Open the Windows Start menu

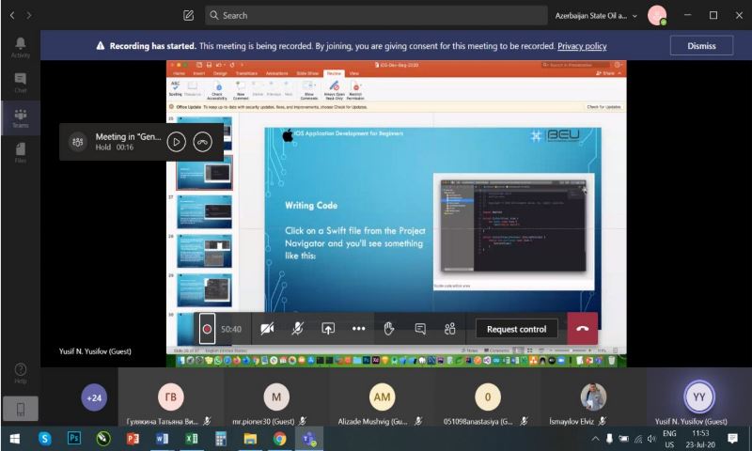pyautogui.click(x=14, y=439)
